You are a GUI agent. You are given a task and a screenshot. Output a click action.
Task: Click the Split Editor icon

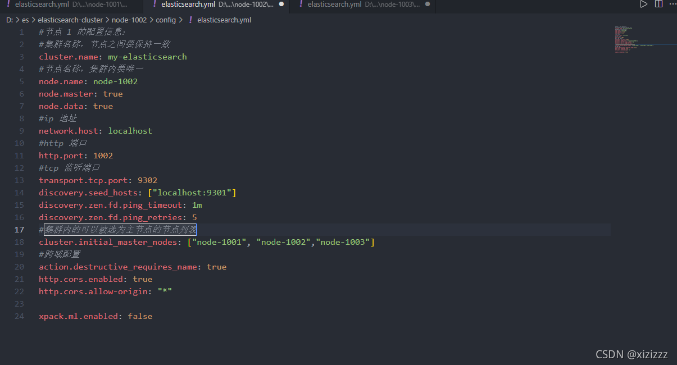point(658,4)
